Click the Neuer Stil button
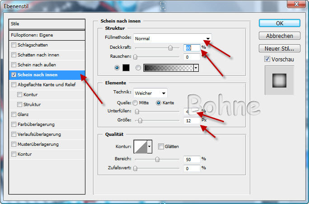Viewport: 309px width, 204px height. pos(279,48)
